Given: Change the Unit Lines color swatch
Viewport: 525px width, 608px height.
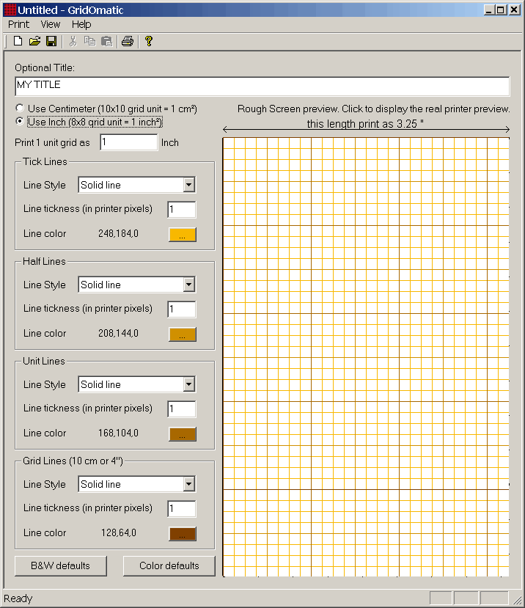Looking at the screenshot, I should tap(182, 434).
